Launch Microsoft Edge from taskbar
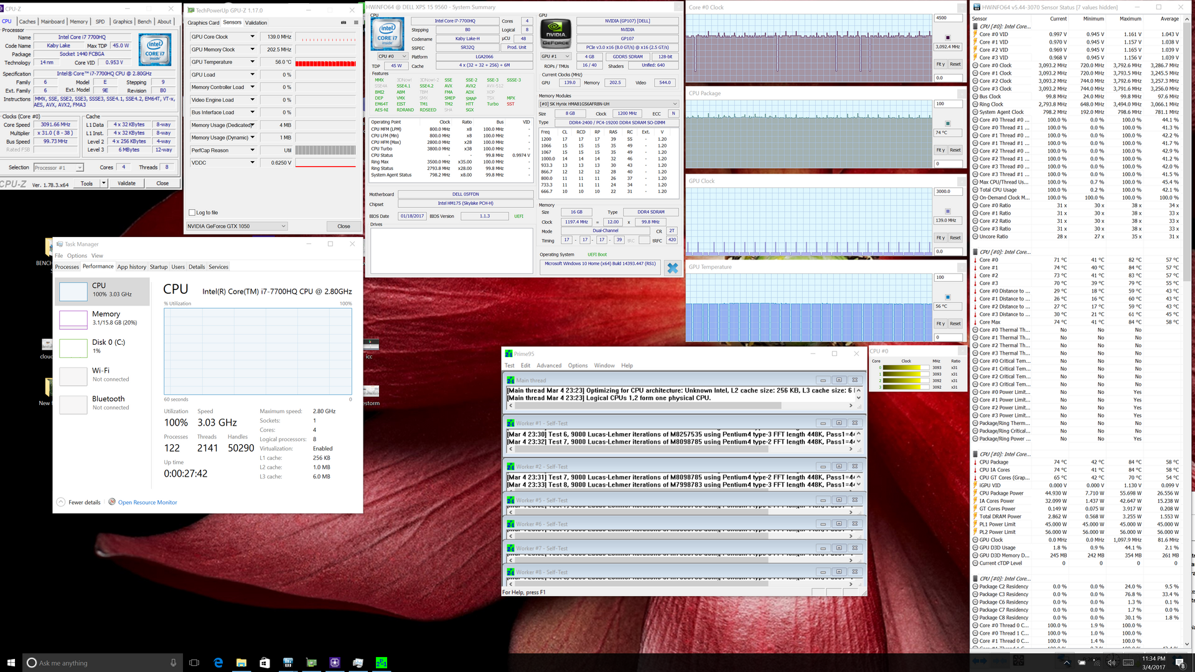 point(218,663)
